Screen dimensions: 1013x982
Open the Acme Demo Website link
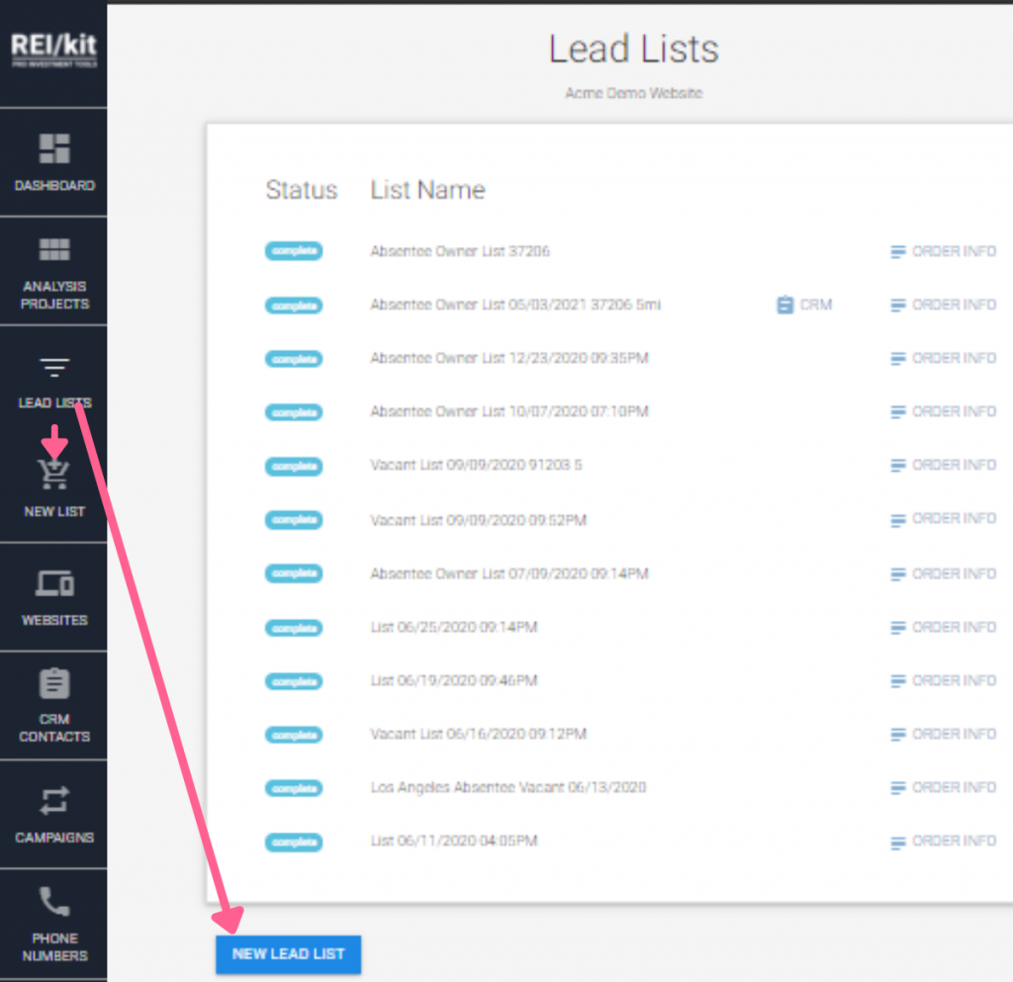tap(633, 93)
